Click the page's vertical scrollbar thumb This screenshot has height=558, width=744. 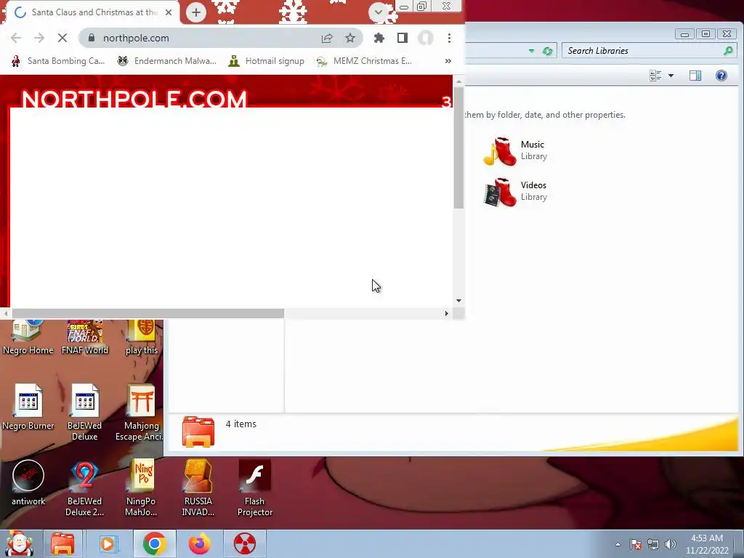(x=458, y=147)
